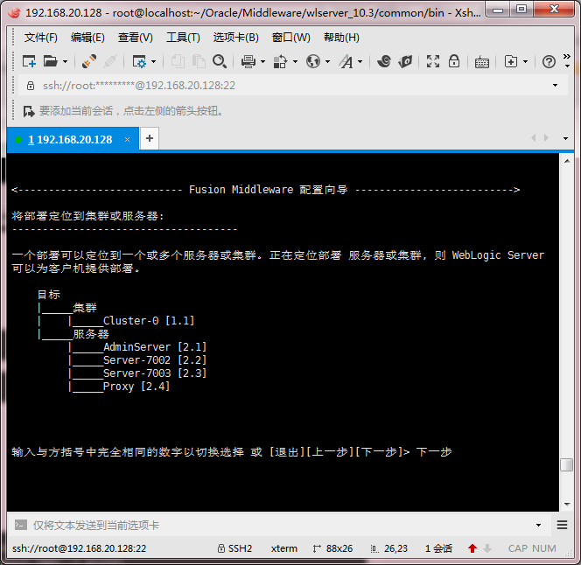Click the Paste toolbar icon

[199, 61]
